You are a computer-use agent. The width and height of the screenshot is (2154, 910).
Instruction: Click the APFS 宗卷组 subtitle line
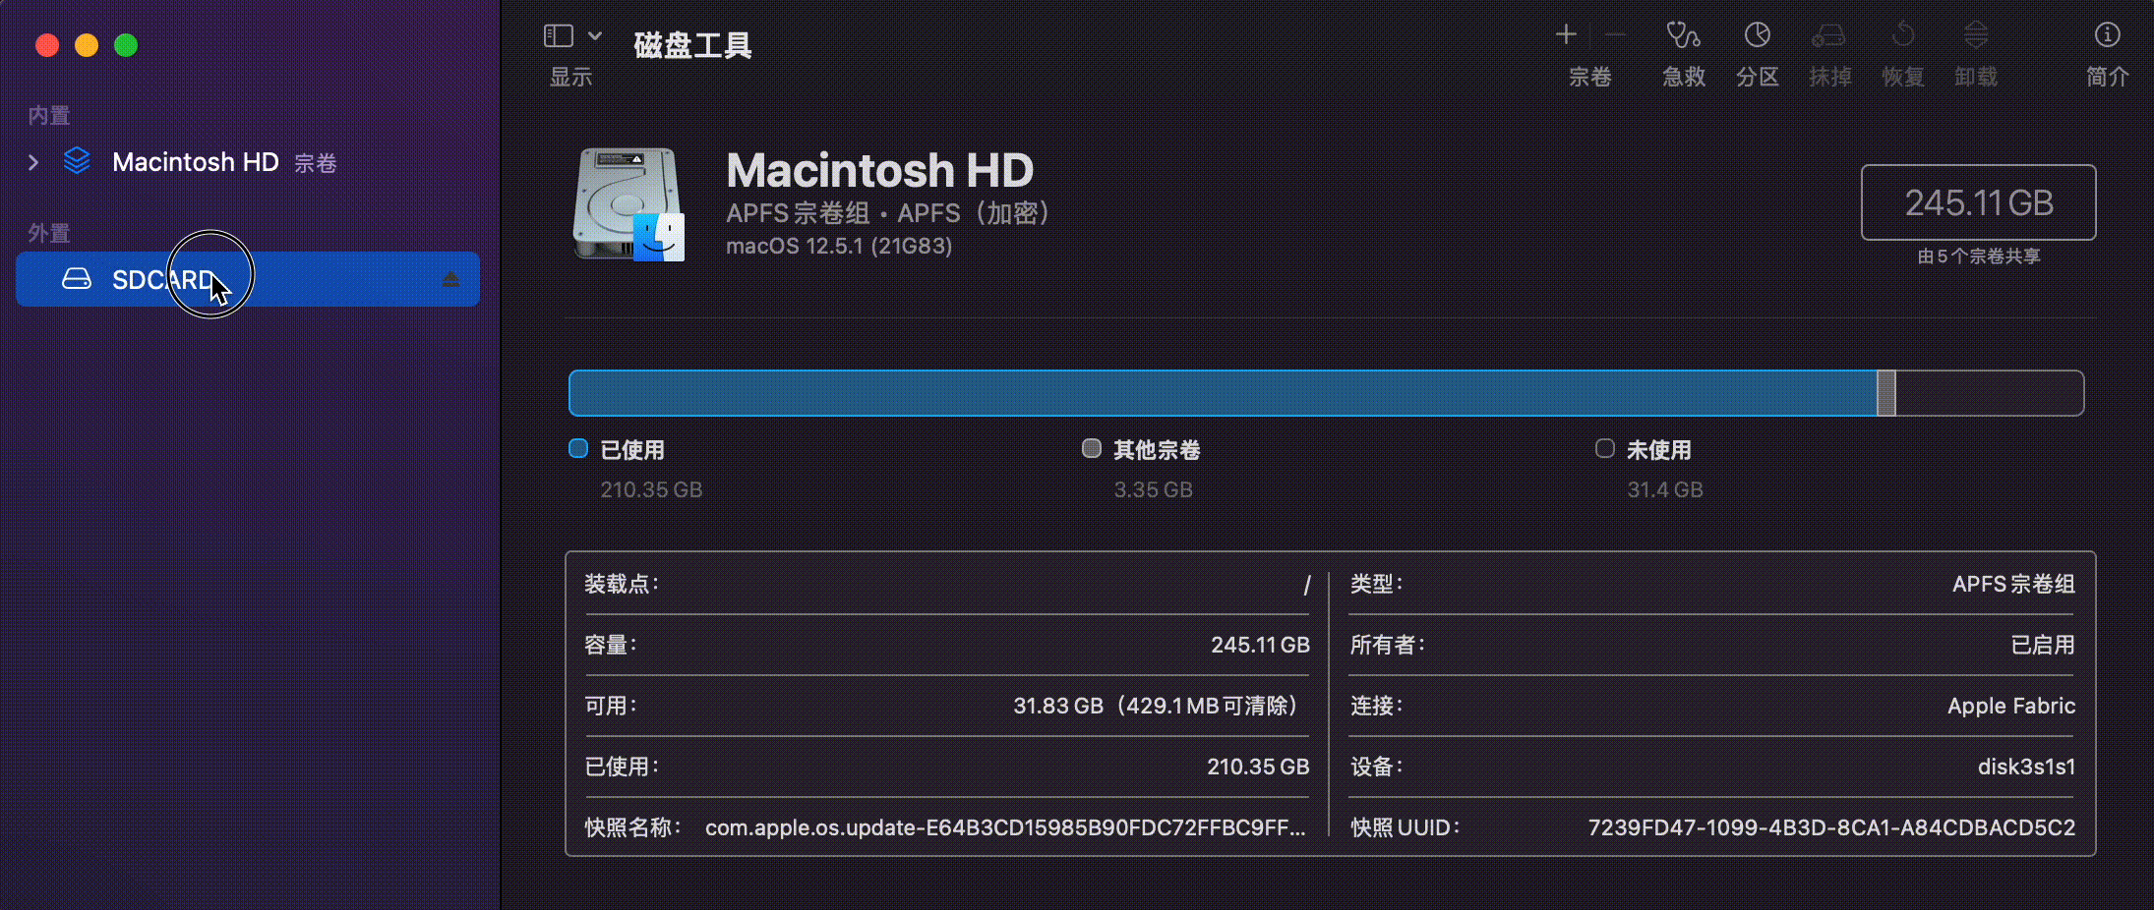(888, 213)
